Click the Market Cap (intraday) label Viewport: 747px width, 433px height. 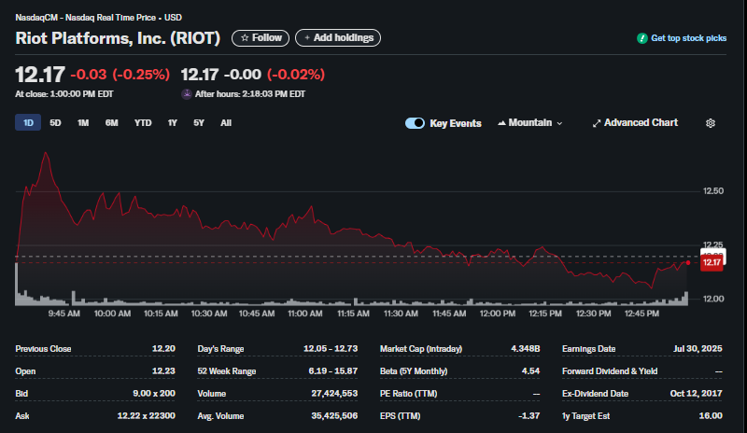tap(421, 349)
